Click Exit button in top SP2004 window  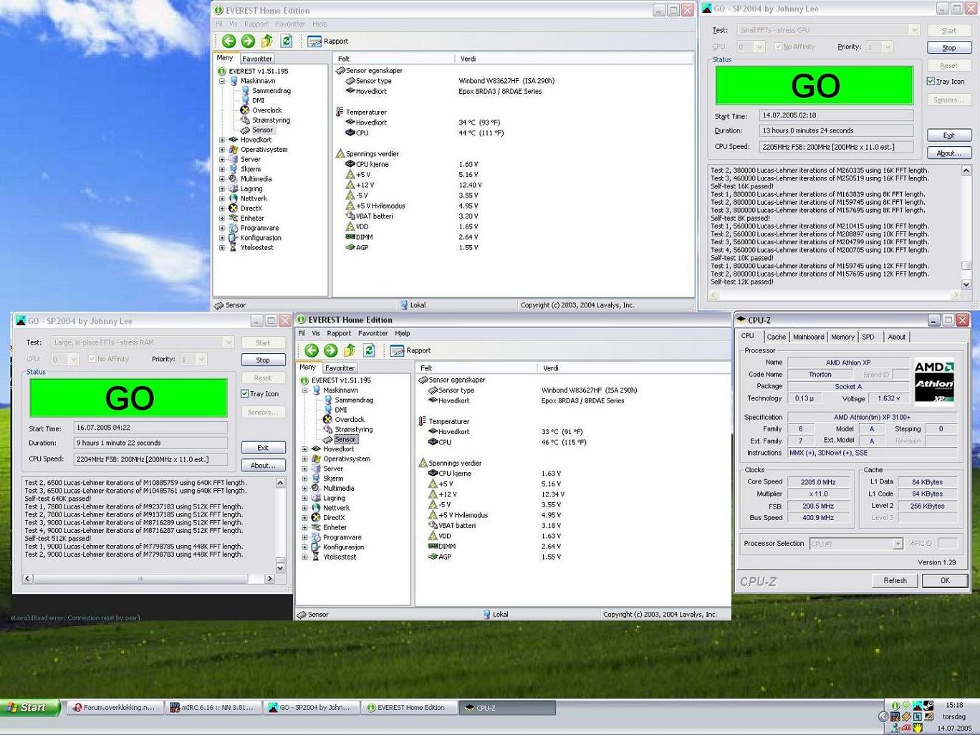coord(949,135)
